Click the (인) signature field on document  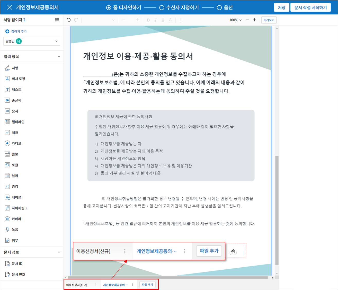click(236, 250)
